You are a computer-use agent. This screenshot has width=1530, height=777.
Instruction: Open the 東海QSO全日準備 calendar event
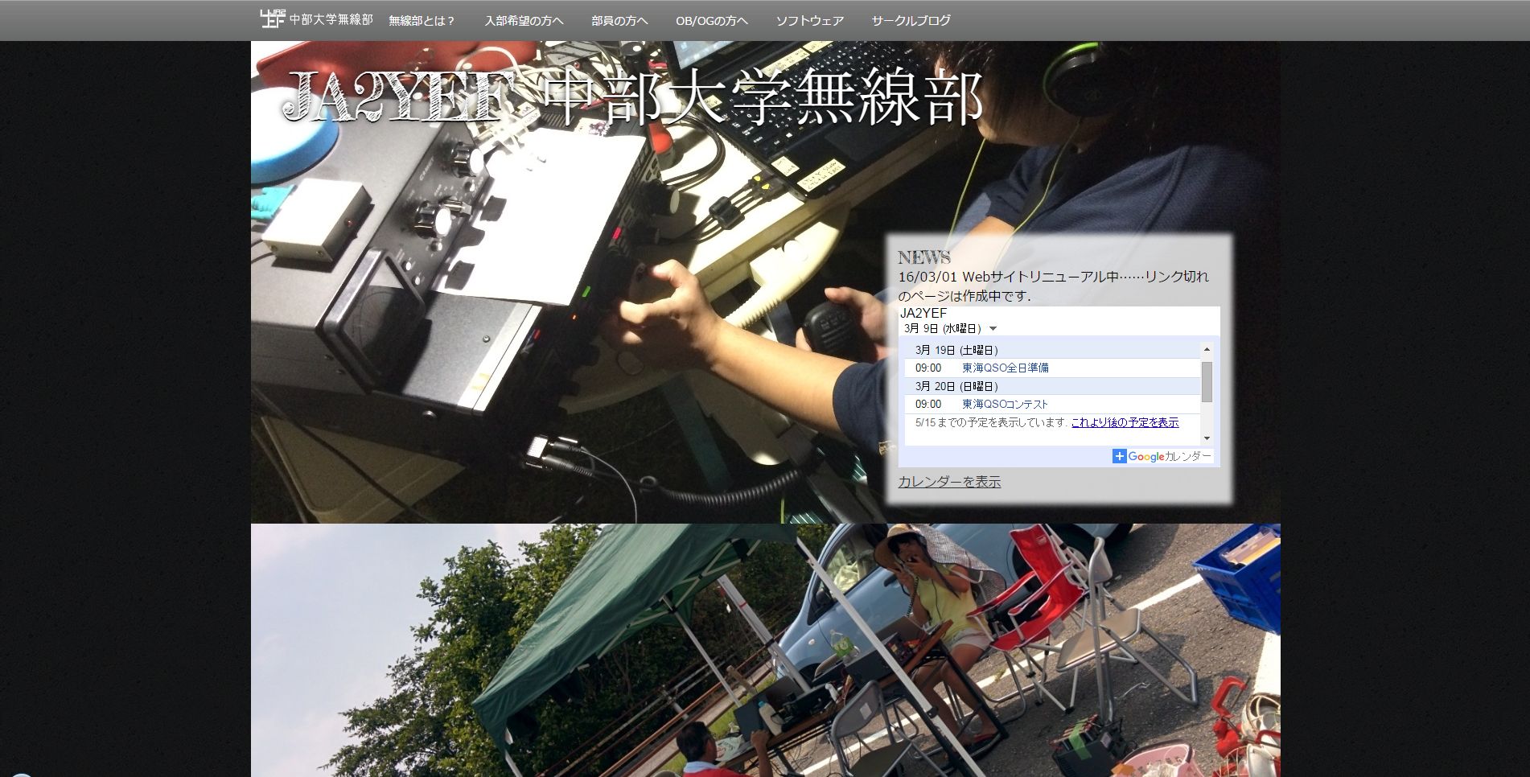(x=1005, y=368)
